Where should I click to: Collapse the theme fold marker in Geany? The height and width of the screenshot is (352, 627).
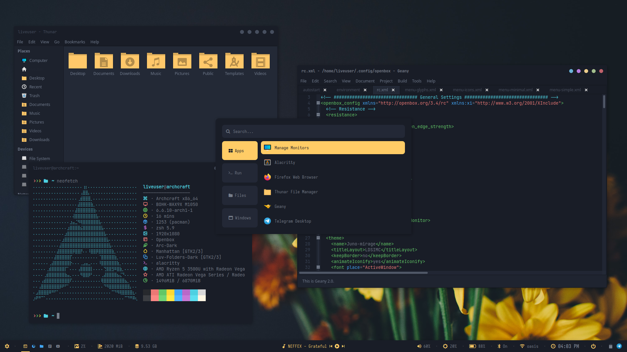coord(318,238)
